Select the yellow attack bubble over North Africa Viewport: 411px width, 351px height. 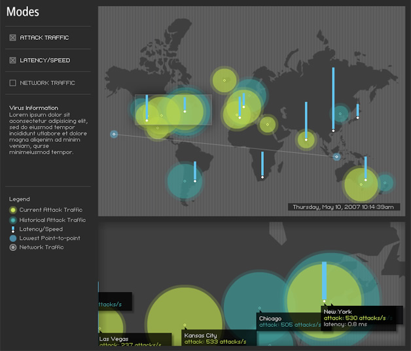click(268, 125)
